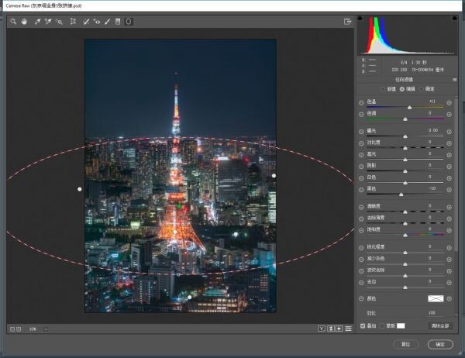Click the 羽化 feather value field
This screenshot has height=358, width=465.
432,312
